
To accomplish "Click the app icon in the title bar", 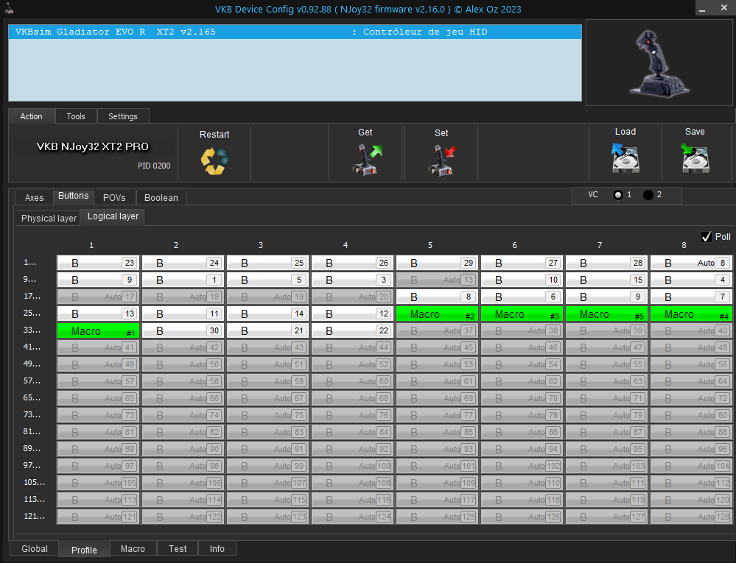I will tap(9, 8).
